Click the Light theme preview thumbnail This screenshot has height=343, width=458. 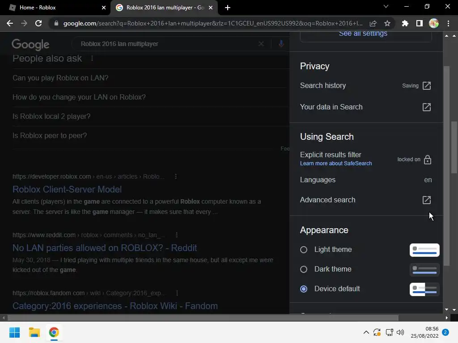click(424, 250)
